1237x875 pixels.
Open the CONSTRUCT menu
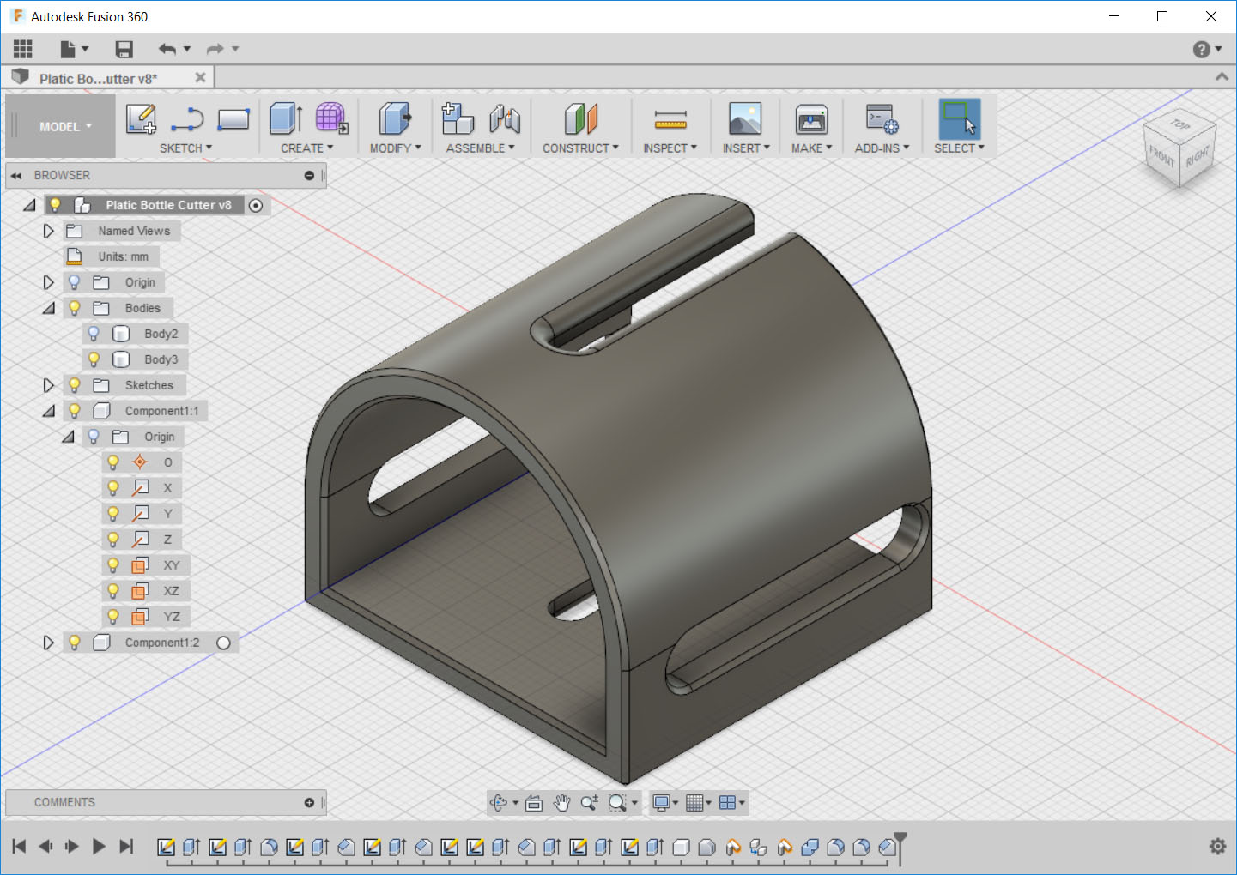click(x=580, y=148)
